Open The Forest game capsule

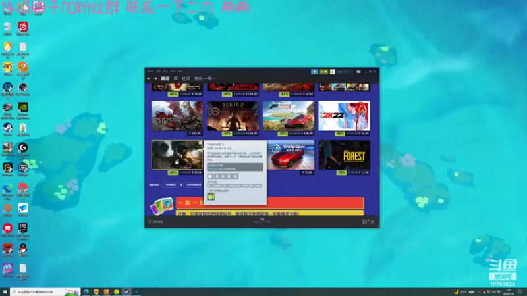point(344,155)
